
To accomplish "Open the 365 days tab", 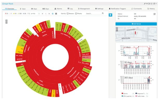I will click(45, 9).
